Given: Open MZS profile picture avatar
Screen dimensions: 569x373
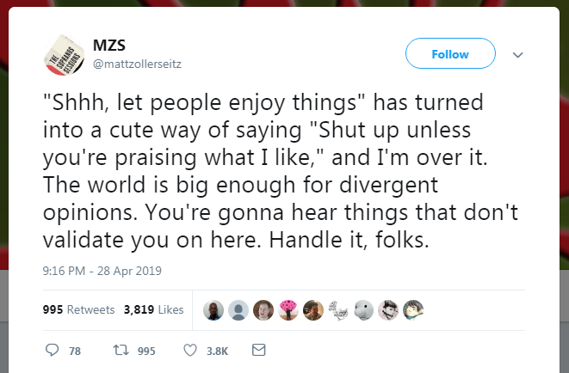Looking at the screenshot, I should click(63, 54).
